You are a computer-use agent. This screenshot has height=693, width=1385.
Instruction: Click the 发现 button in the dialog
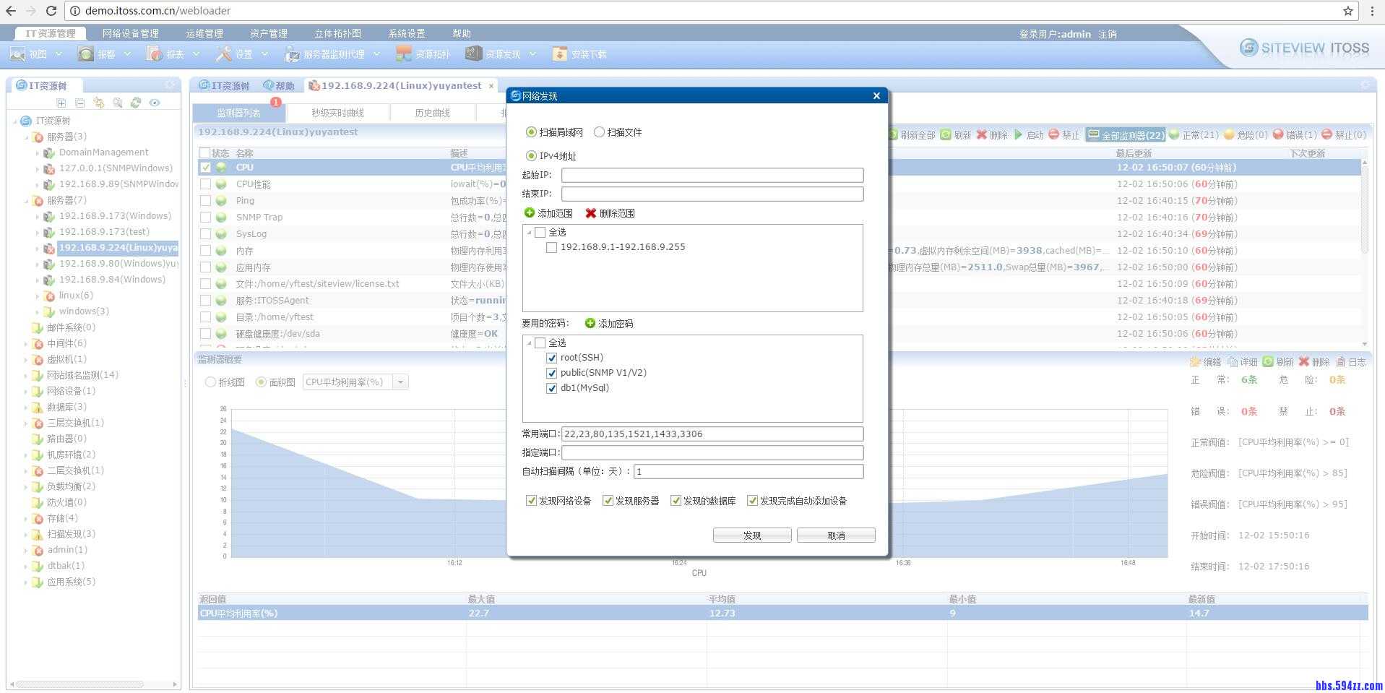click(x=751, y=535)
